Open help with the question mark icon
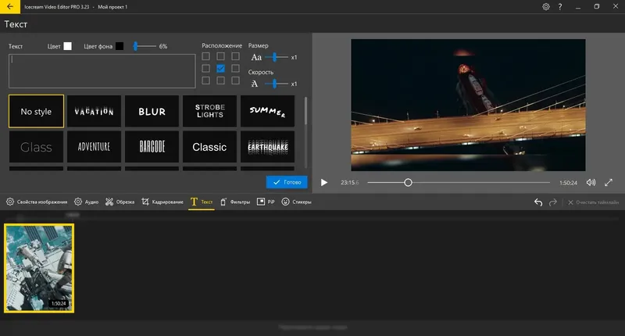This screenshot has height=336, width=625. coord(559,7)
